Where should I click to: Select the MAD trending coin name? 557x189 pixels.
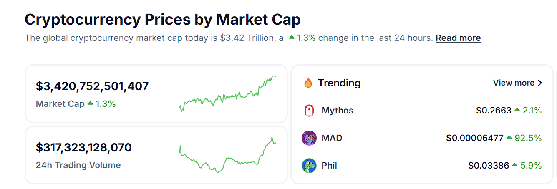332,138
